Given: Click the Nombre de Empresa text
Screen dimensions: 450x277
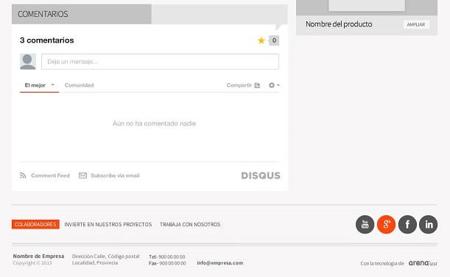Looking at the screenshot, I should tap(38, 256).
